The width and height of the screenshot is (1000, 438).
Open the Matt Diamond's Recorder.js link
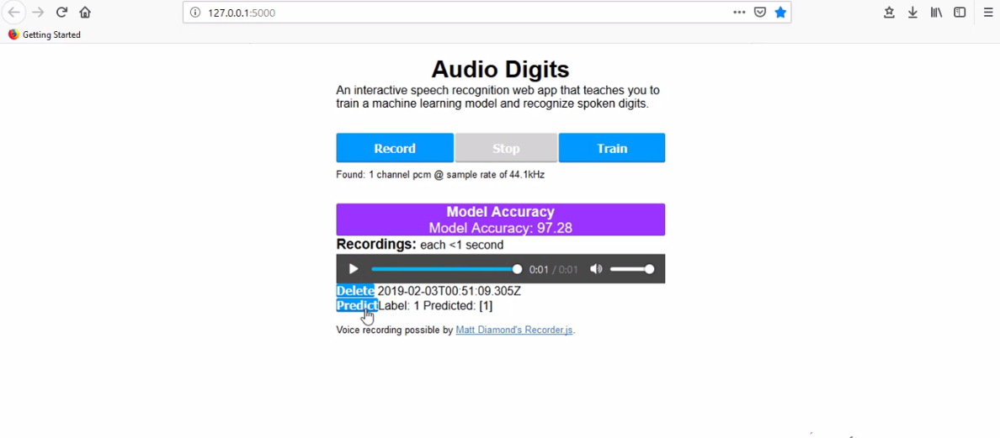click(x=514, y=330)
